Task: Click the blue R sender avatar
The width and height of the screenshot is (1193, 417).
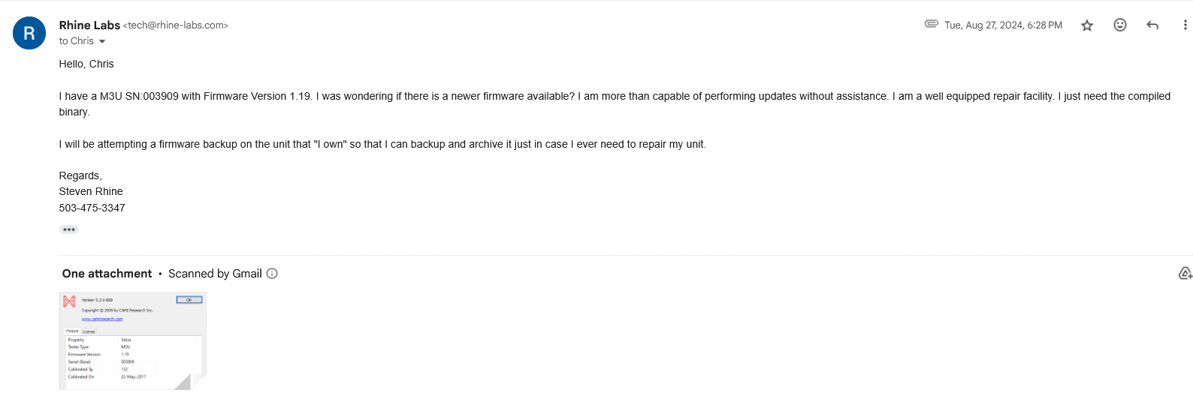Action: click(29, 34)
